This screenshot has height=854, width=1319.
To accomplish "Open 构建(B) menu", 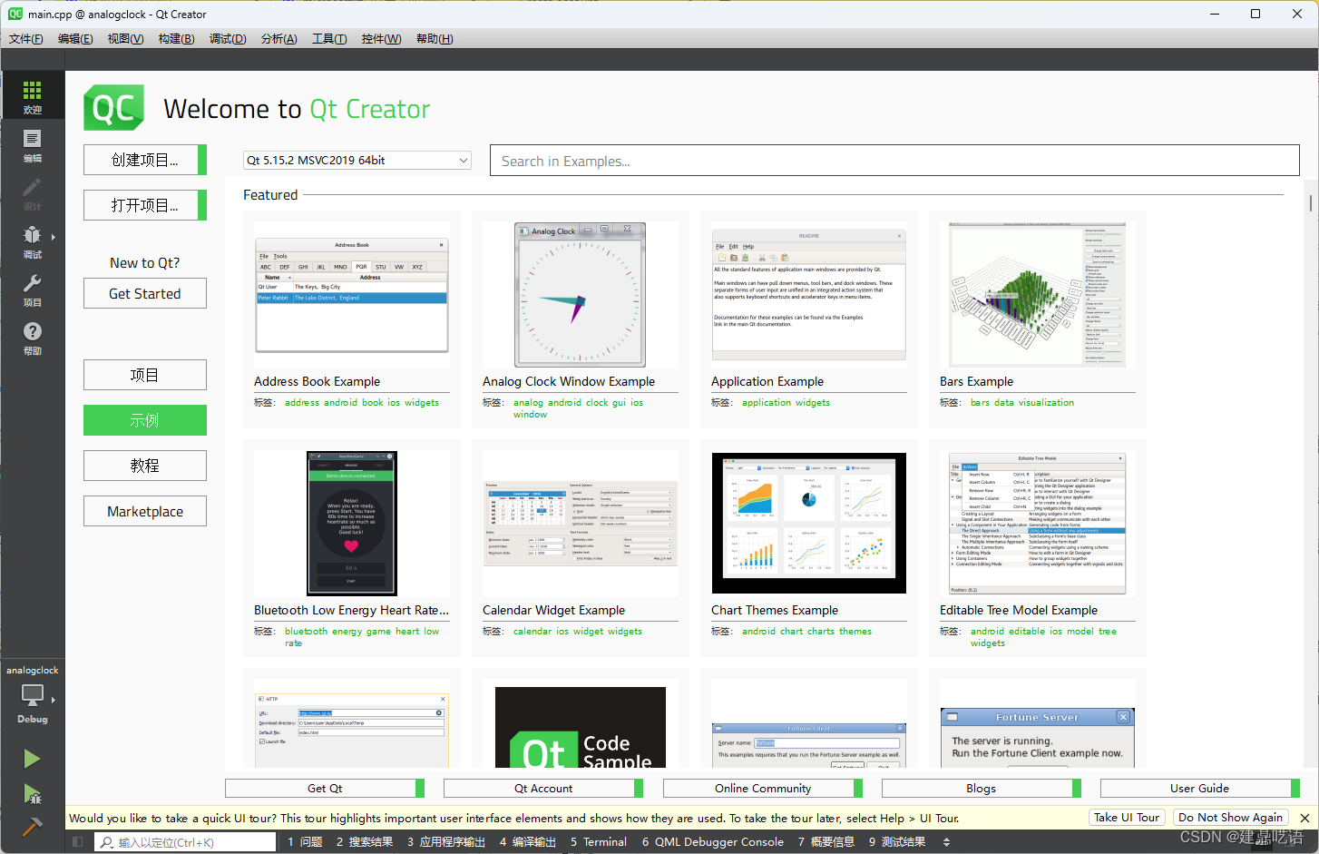I will [x=176, y=39].
